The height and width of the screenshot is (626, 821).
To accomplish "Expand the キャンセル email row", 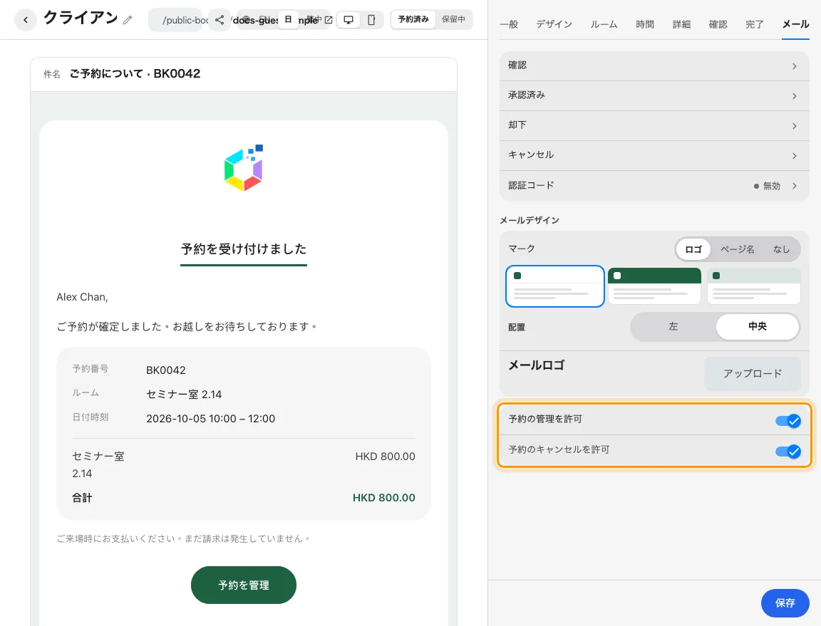I will (x=654, y=155).
